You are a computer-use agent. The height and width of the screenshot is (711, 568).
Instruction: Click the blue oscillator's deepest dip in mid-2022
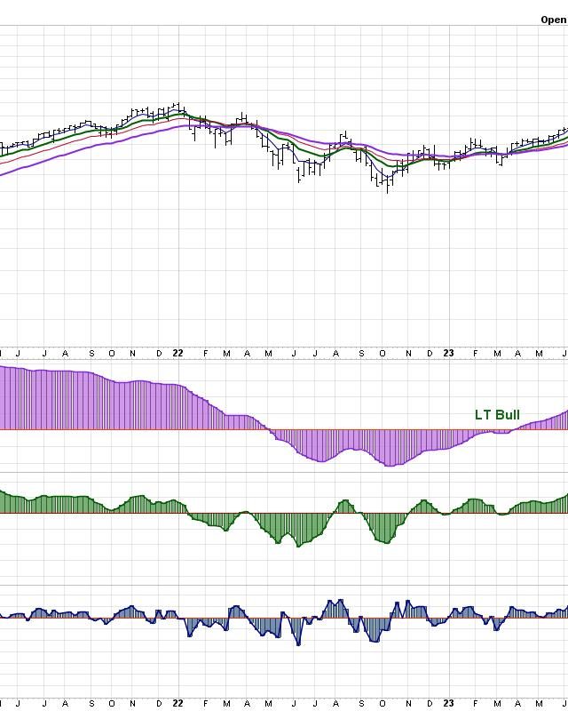pyautogui.click(x=298, y=642)
